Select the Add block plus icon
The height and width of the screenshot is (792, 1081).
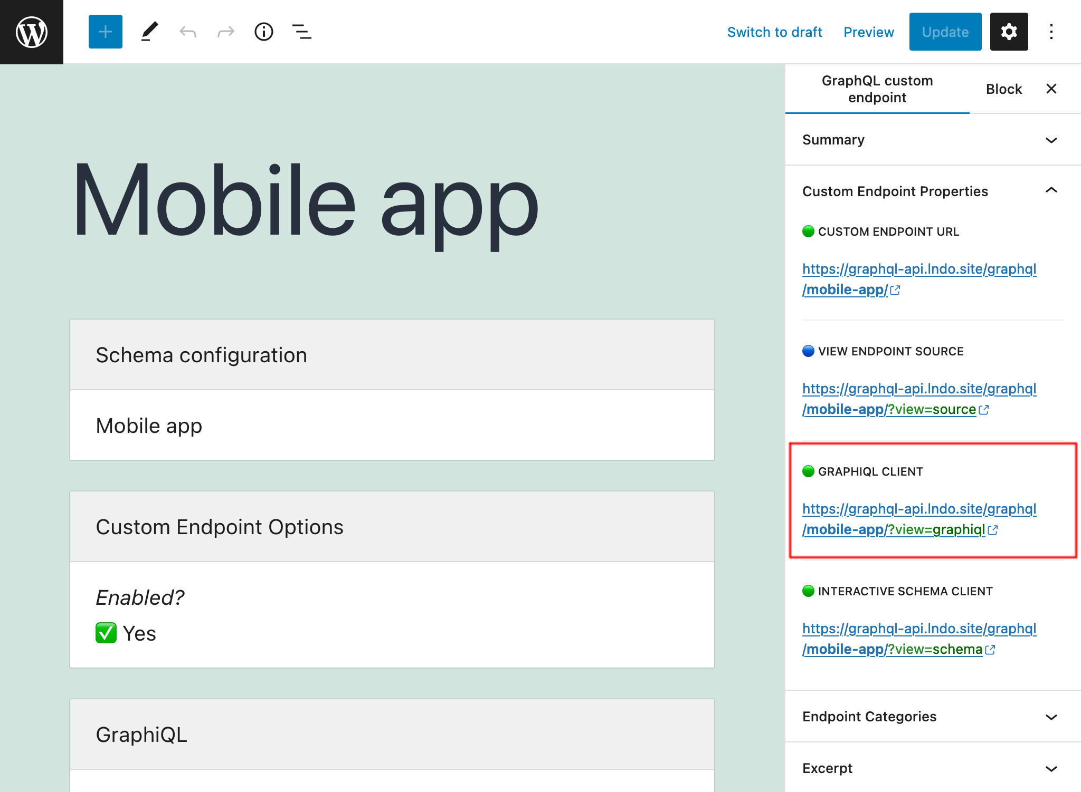pos(104,31)
